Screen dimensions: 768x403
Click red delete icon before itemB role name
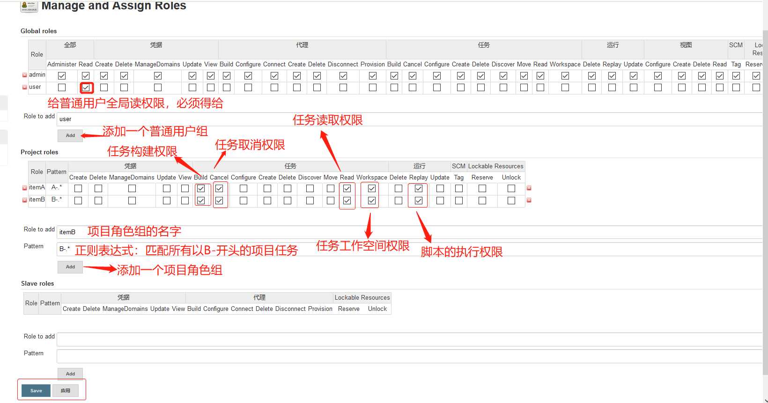click(25, 200)
